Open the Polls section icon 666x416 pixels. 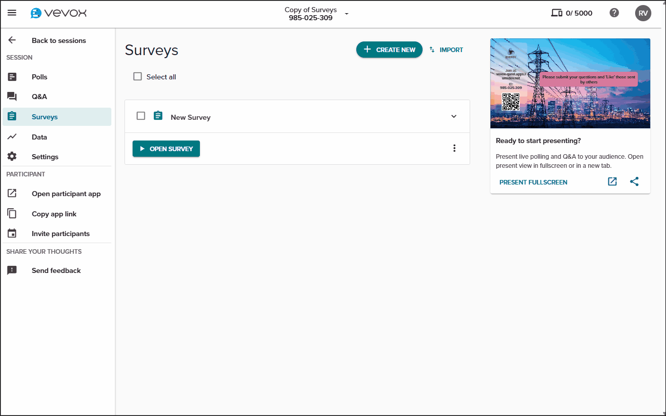click(x=12, y=76)
